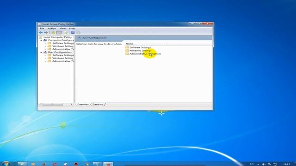Select Software Settings label under User Configuration

click(x=63, y=55)
